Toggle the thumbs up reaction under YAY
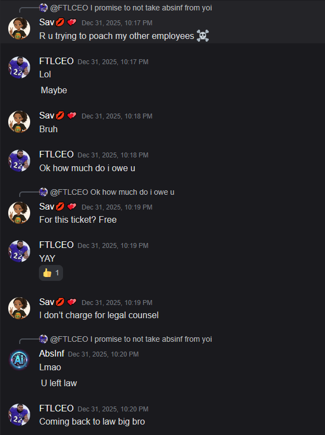325x435 pixels. (51, 273)
